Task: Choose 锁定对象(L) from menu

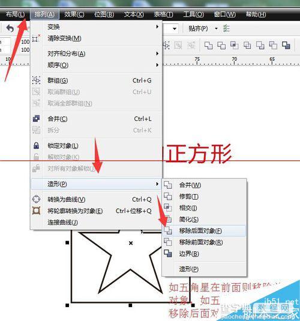Action: click(x=96, y=145)
